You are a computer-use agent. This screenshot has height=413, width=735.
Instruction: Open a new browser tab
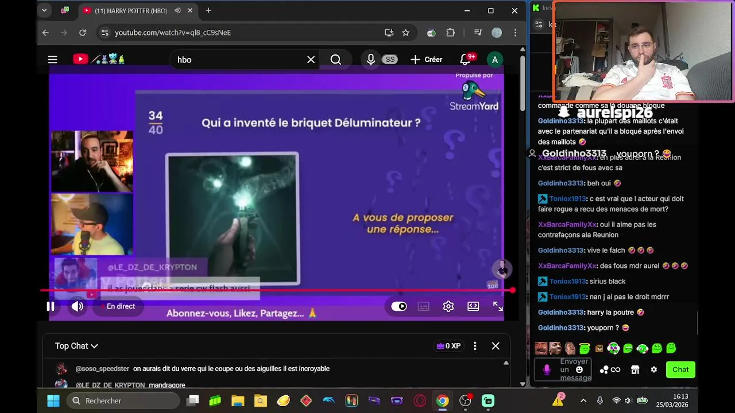[208, 10]
